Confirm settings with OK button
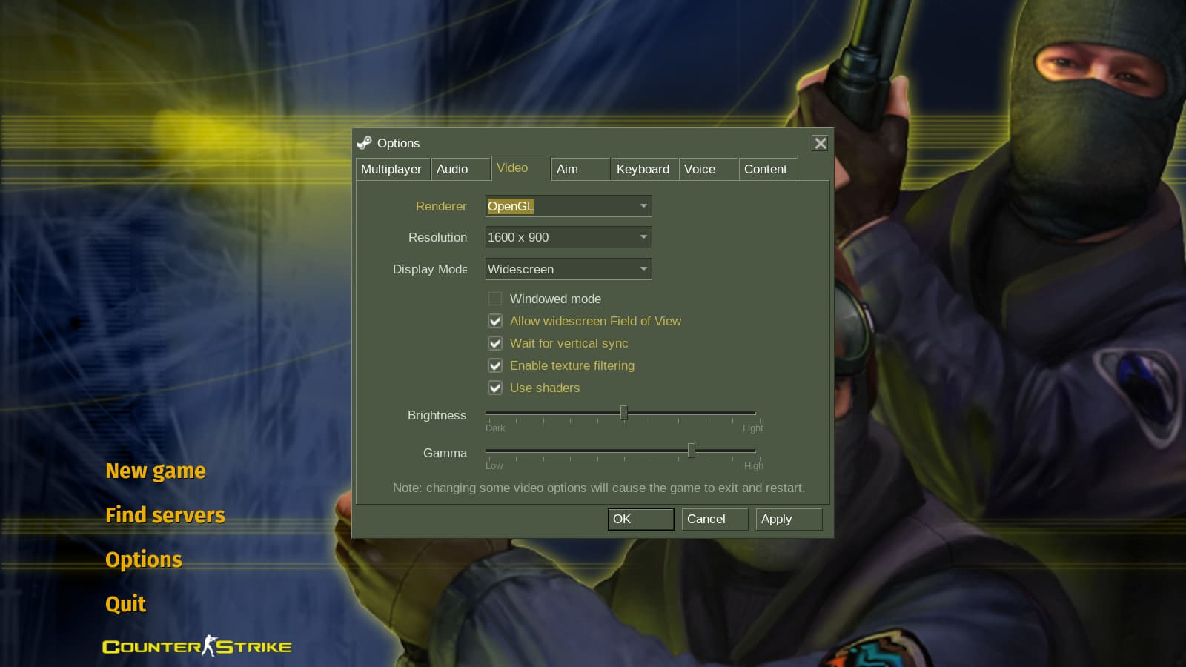 [x=640, y=519]
